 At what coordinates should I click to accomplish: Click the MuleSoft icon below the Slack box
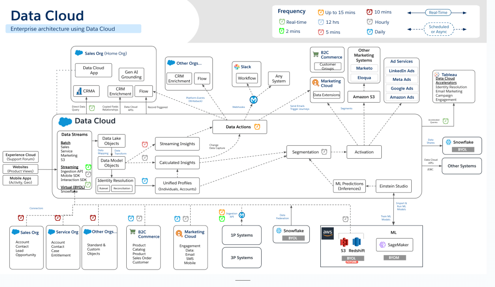pyautogui.click(x=254, y=100)
